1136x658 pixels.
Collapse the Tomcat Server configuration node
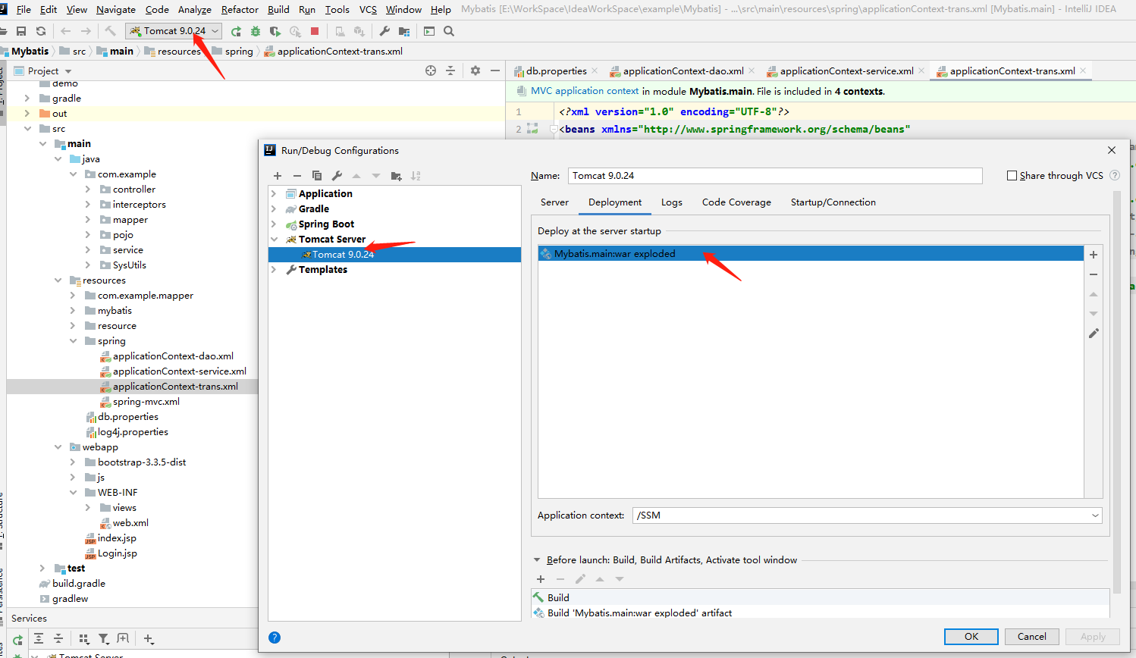[274, 240]
